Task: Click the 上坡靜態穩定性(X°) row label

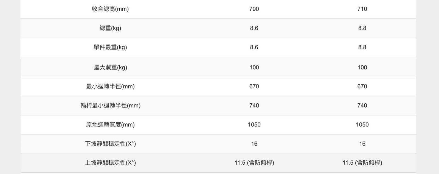Action: [110, 163]
